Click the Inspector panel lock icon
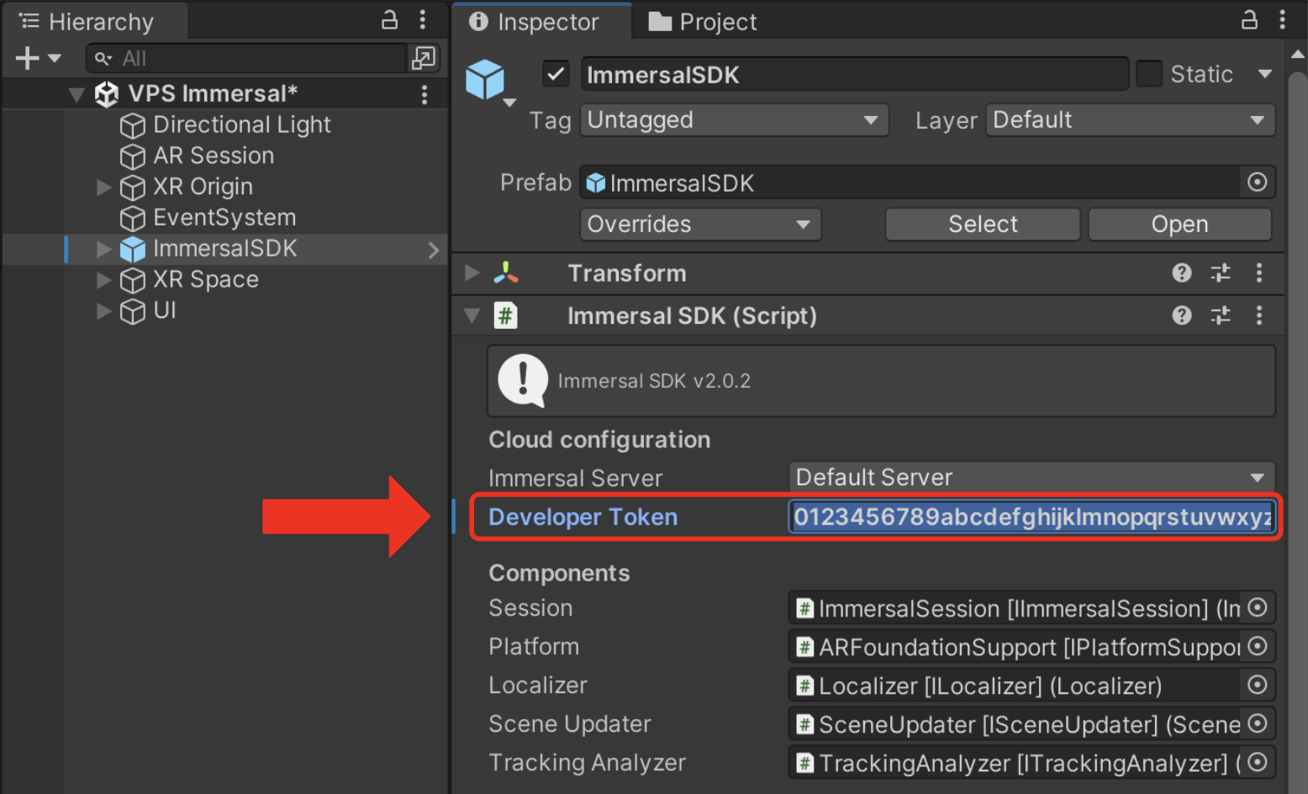Image resolution: width=1308 pixels, height=794 pixels. [1249, 20]
